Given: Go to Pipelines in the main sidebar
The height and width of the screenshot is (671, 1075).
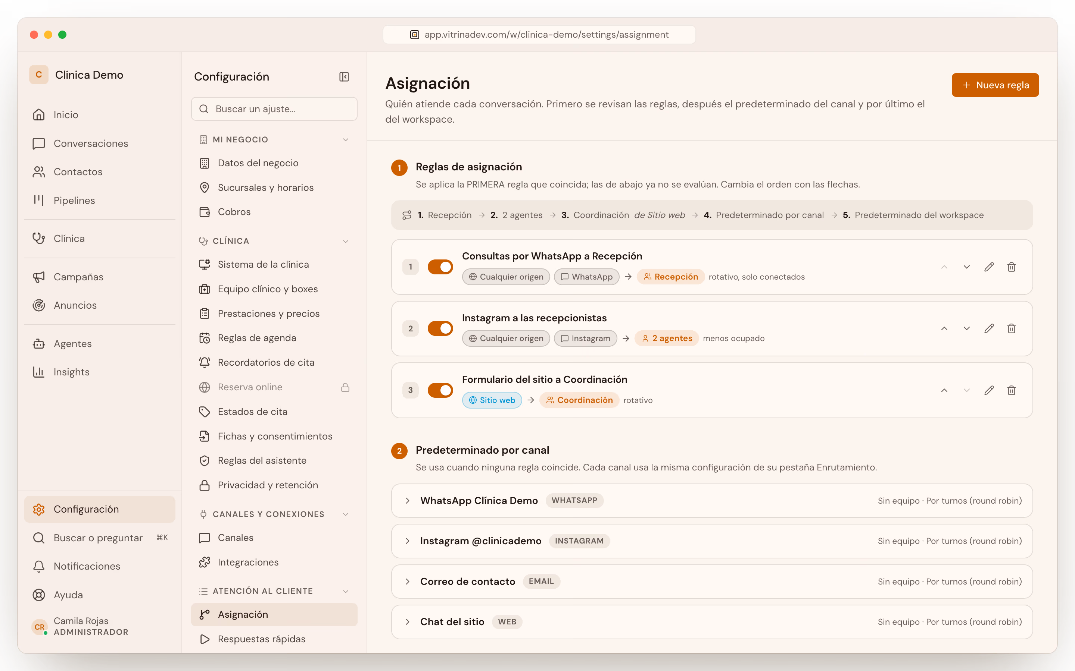Looking at the screenshot, I should tap(100, 201).
